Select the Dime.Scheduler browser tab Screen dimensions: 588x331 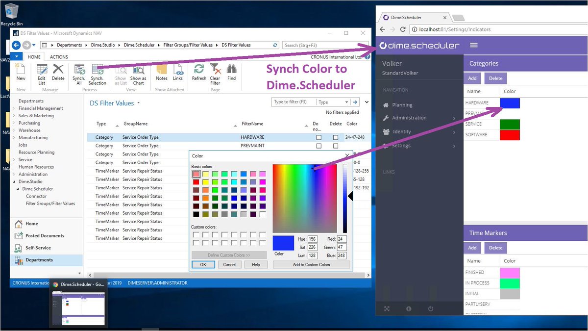pos(414,17)
